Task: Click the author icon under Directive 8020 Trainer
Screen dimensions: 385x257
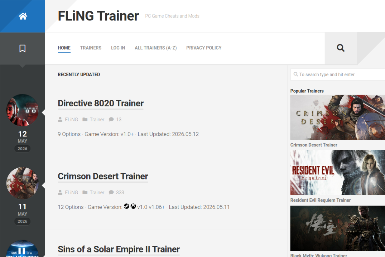Action: point(60,119)
